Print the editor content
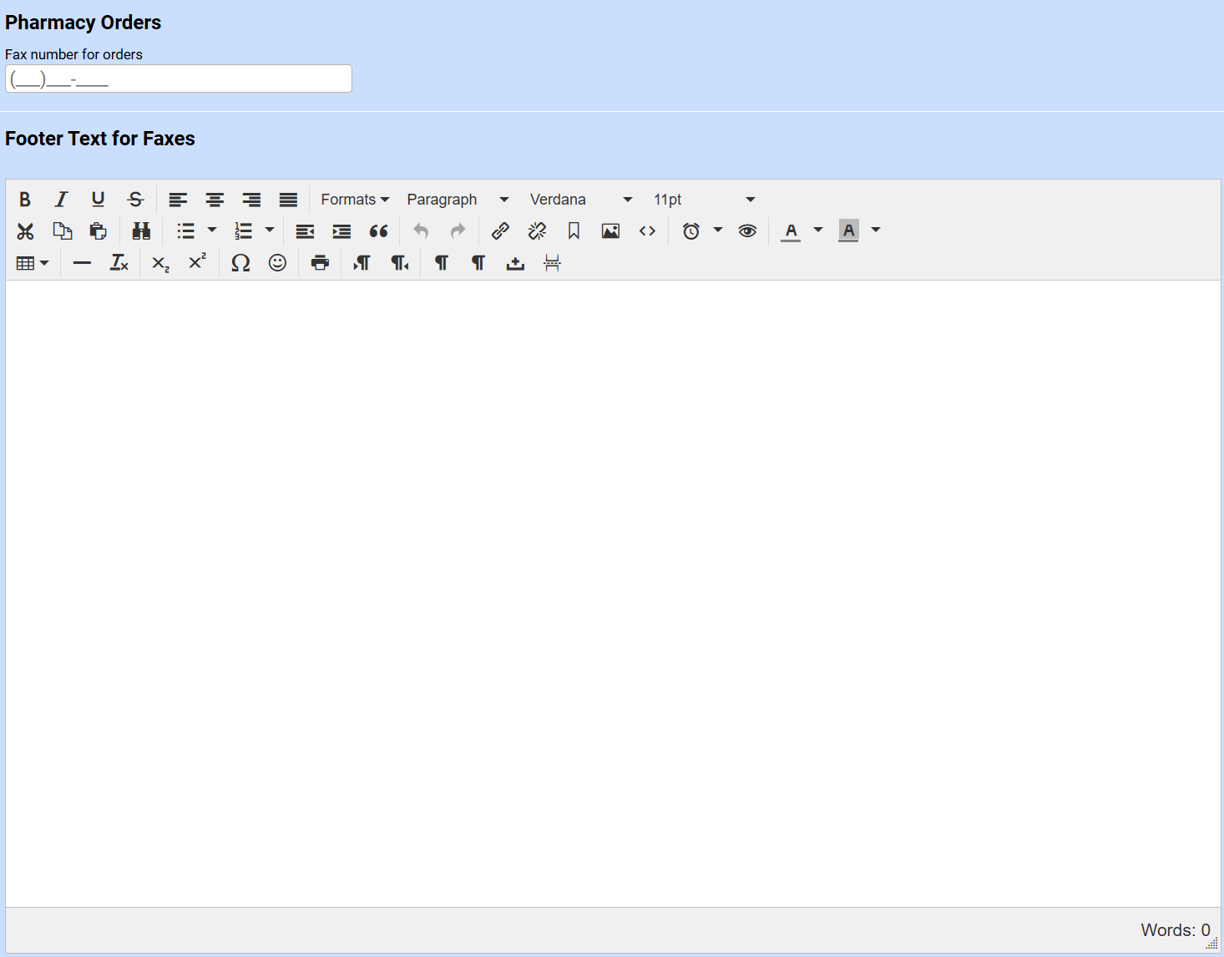This screenshot has height=957, width=1224. 320,263
